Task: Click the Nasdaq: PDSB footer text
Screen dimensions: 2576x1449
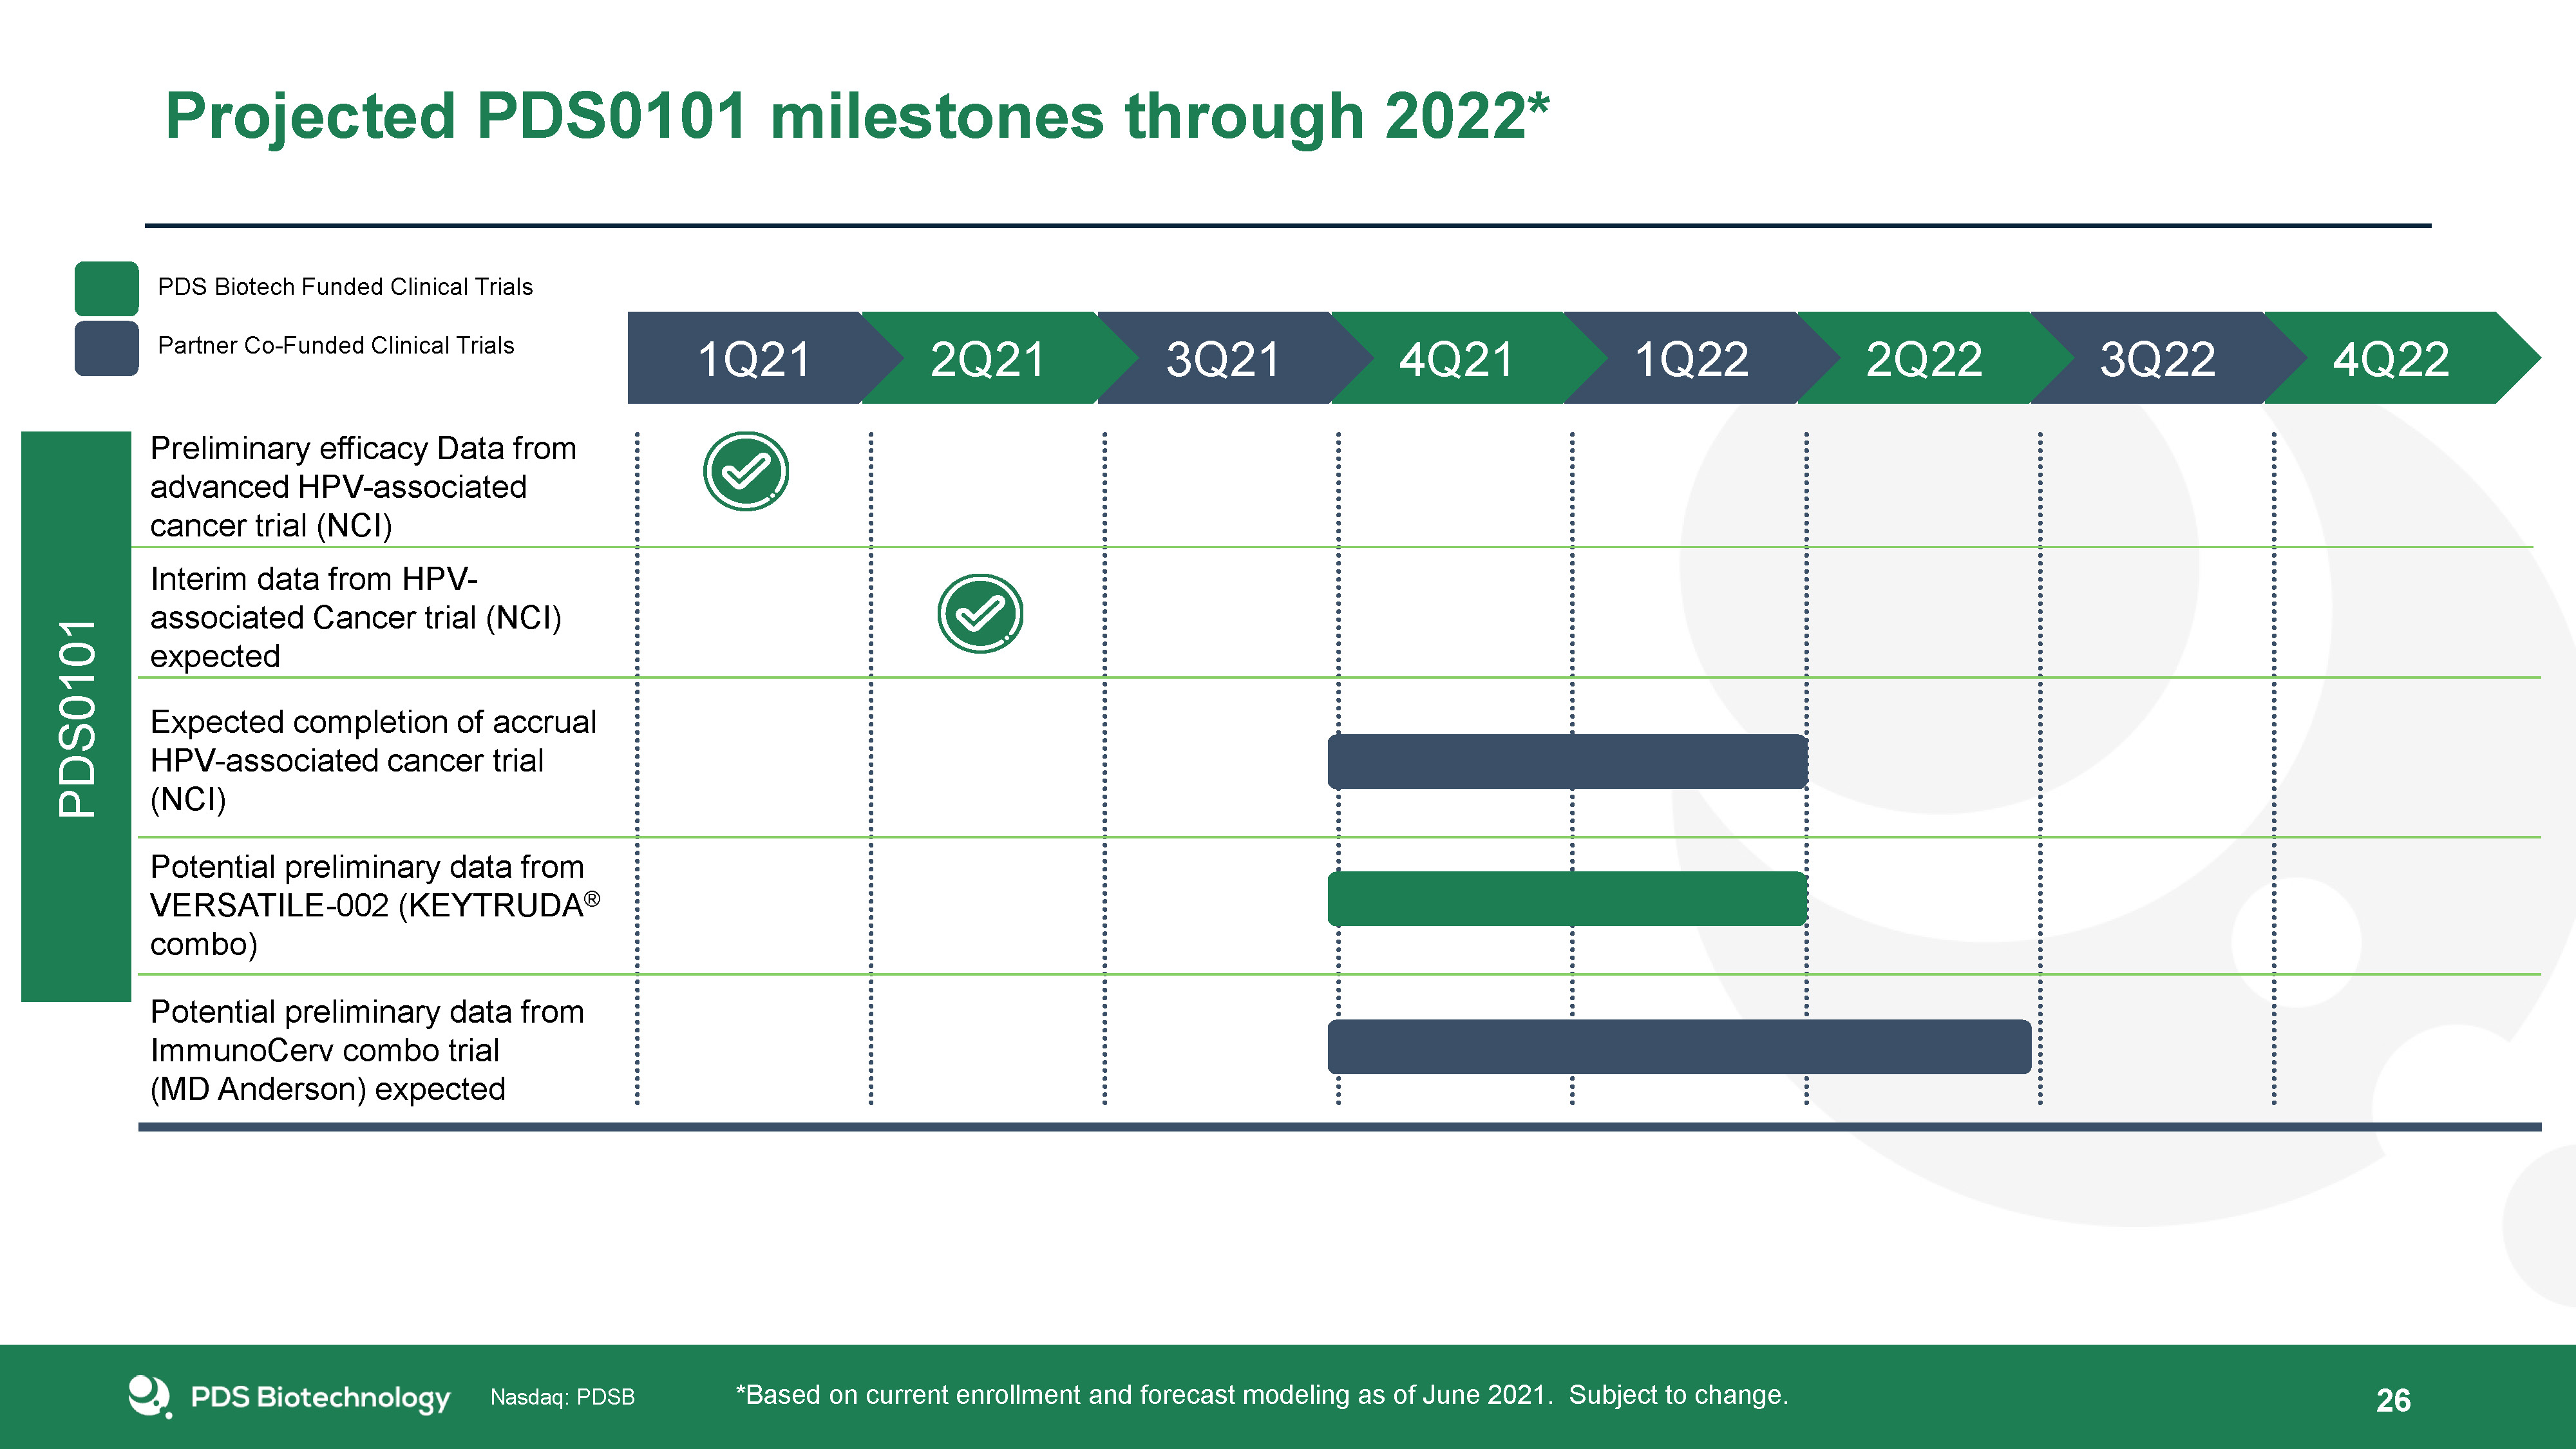Action: point(562,1397)
